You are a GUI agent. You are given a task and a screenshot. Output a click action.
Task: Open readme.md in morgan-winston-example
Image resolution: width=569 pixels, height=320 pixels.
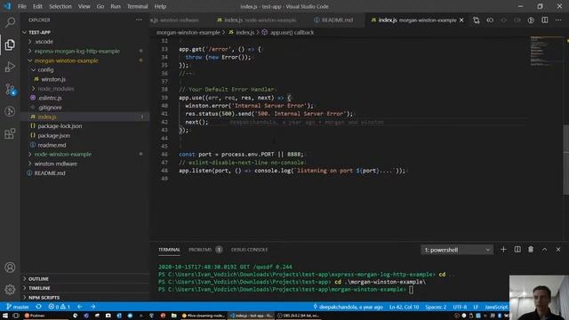pos(52,145)
